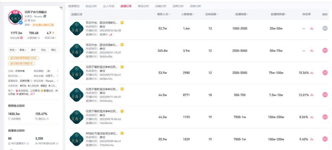332x150 pixels.
Task: Click the yellow tag icon on the 2023/09/10 06:43 stream
Action: tap(122, 111)
